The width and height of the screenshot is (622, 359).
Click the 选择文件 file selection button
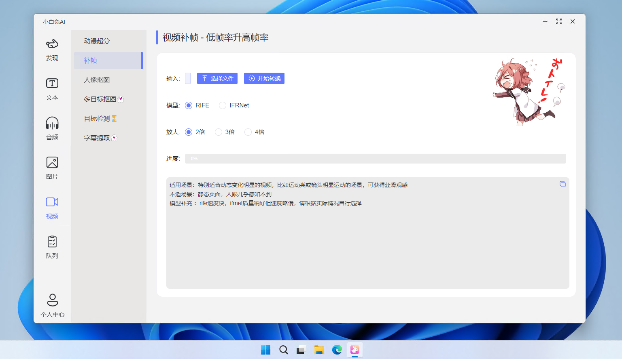[217, 78]
